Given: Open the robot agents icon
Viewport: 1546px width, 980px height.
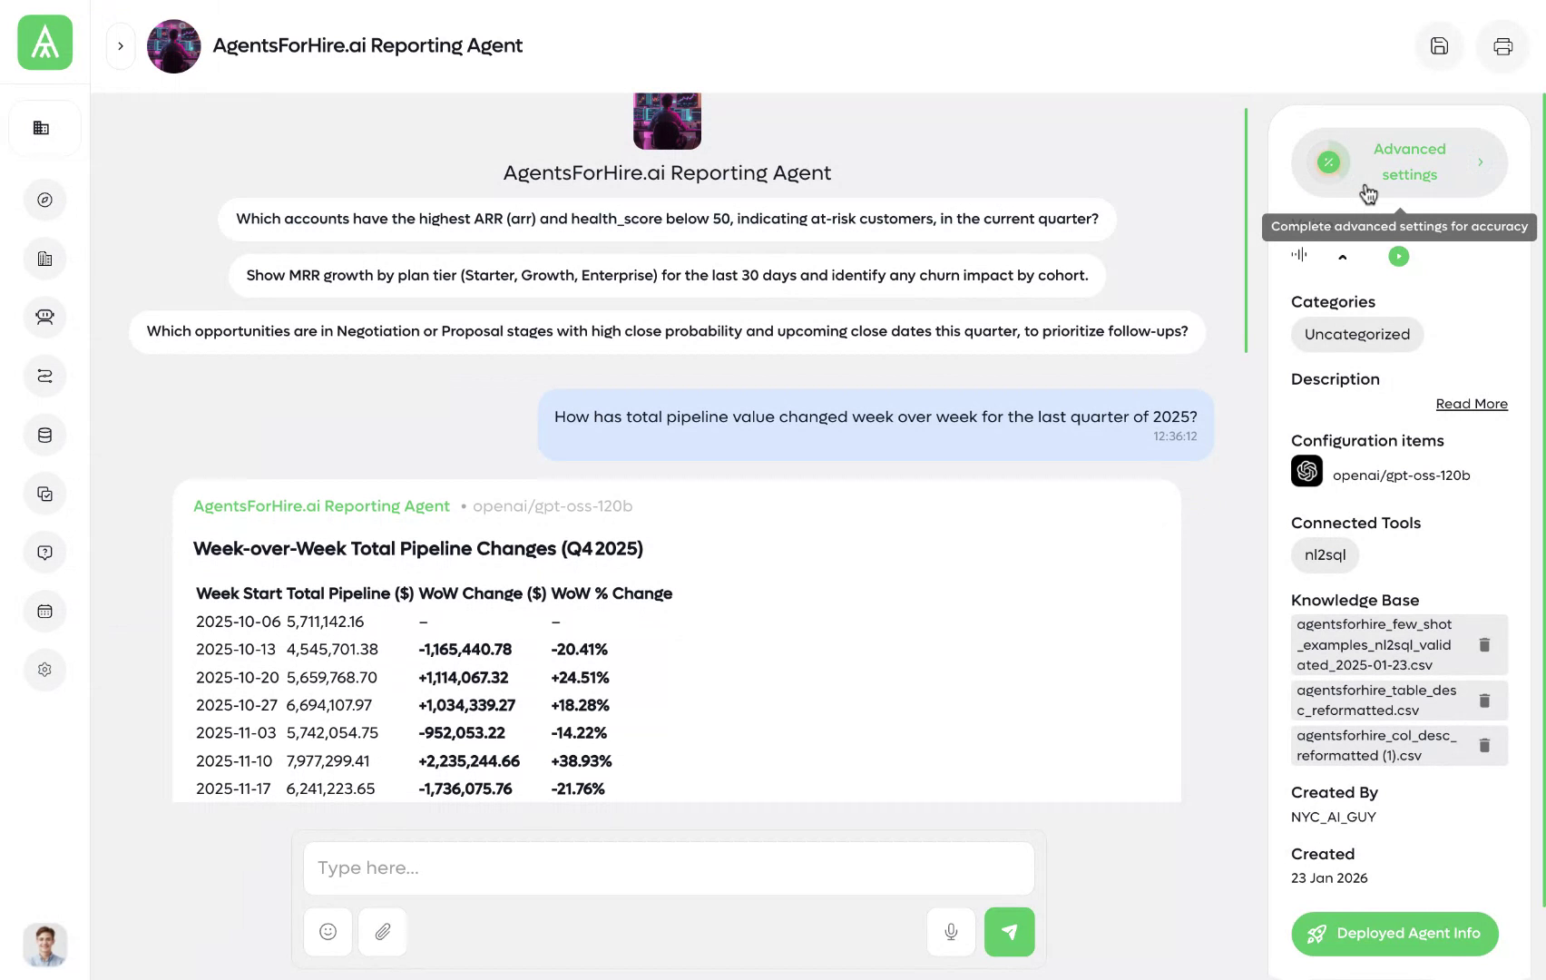Looking at the screenshot, I should coord(44,317).
